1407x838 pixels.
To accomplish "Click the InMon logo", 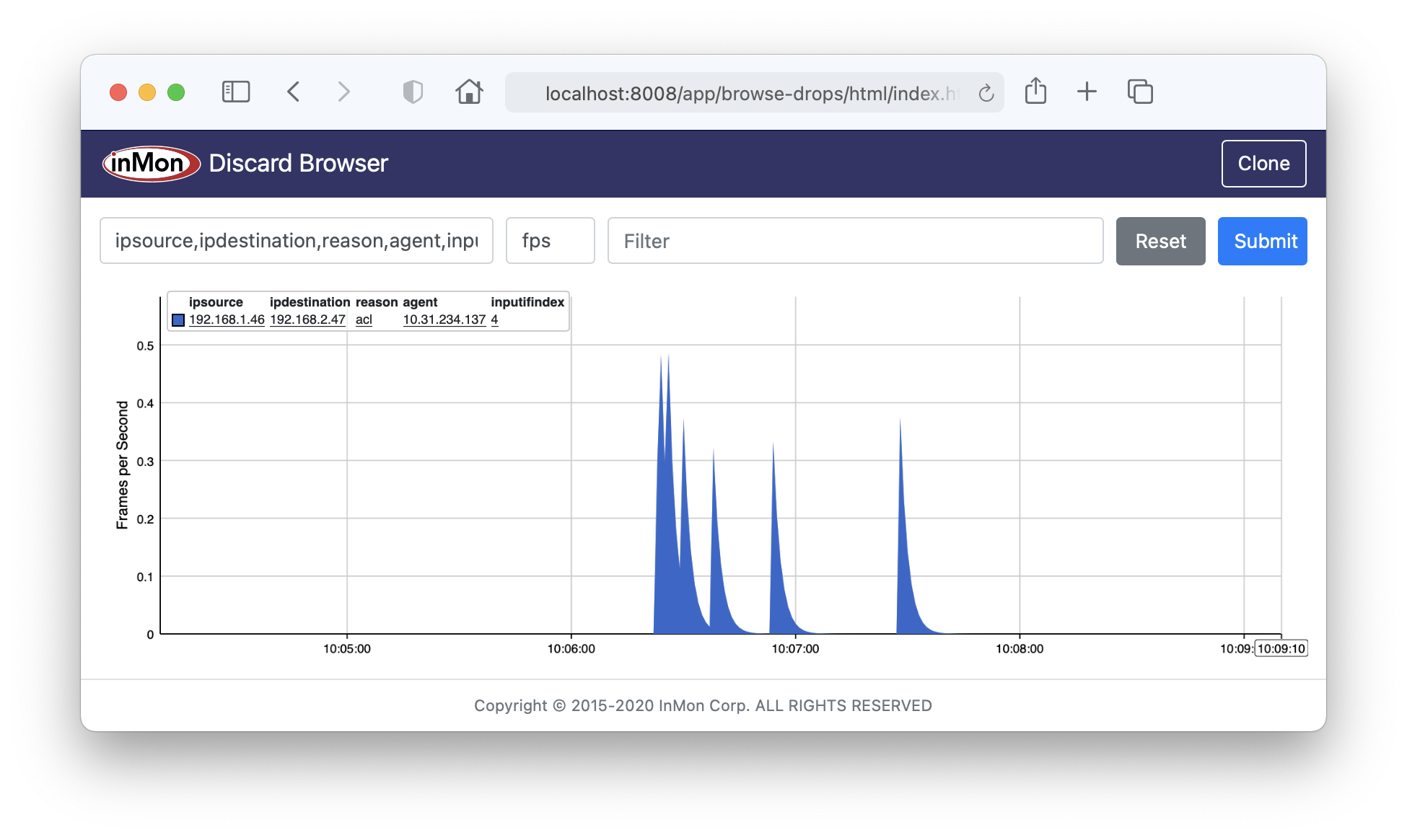I will tap(151, 164).
